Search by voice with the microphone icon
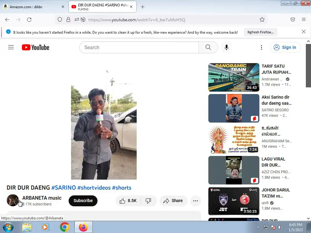The height and width of the screenshot is (233, 311). [x=227, y=47]
